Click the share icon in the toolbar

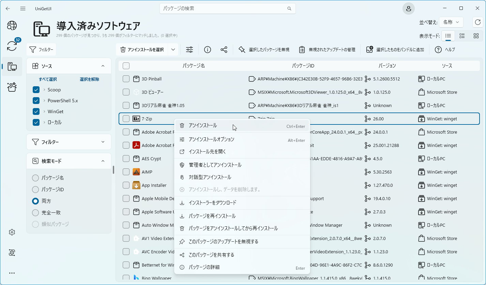coord(224,50)
